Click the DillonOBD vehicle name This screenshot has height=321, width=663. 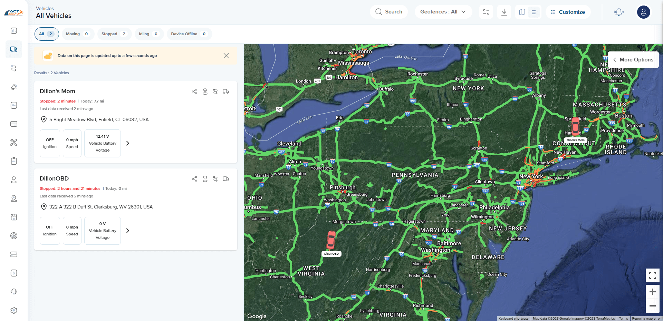(x=54, y=178)
